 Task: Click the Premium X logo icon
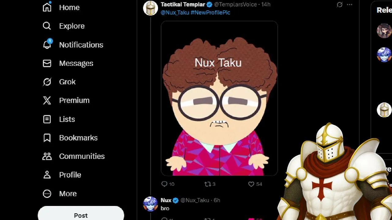pyautogui.click(x=47, y=100)
